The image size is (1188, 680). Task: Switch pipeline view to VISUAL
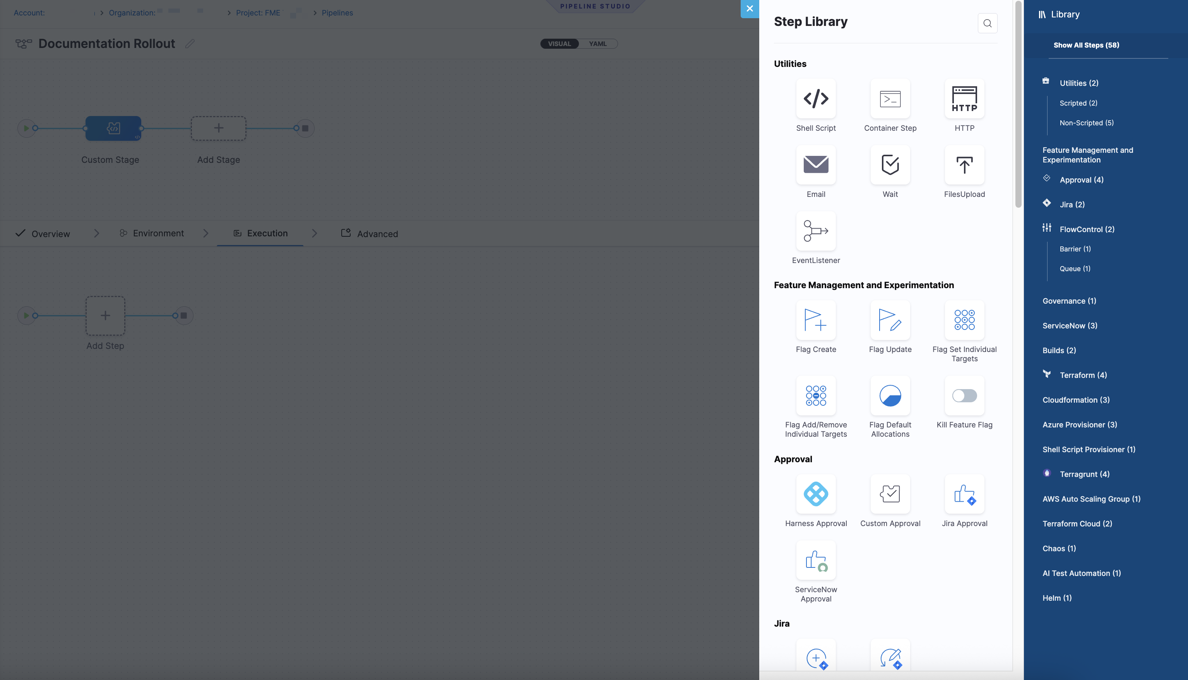[559, 44]
